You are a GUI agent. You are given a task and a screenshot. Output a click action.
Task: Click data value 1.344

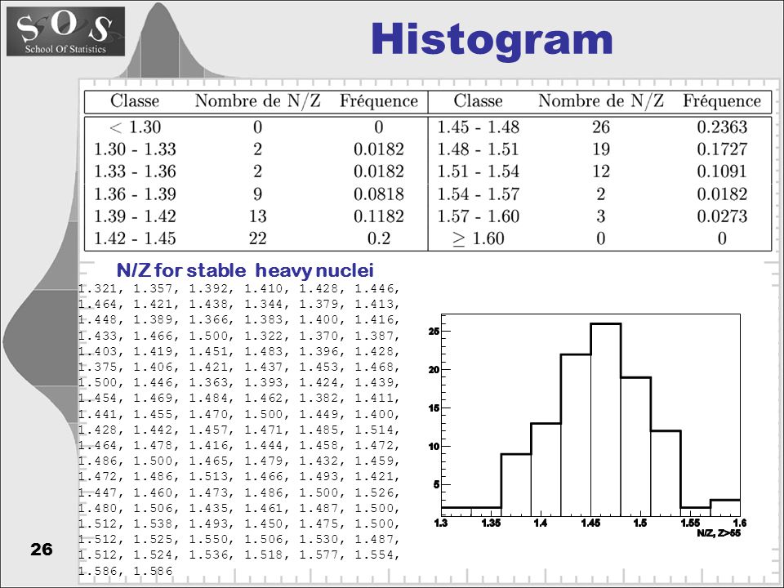(x=264, y=304)
